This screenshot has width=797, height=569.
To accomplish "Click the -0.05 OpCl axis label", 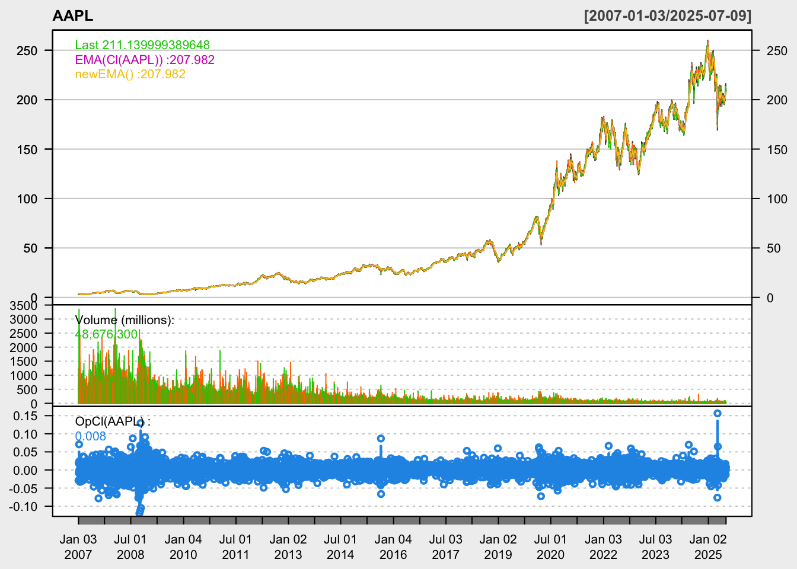I will (23, 488).
